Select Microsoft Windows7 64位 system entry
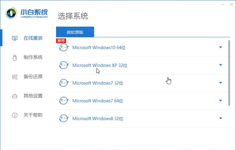 tap(142, 101)
